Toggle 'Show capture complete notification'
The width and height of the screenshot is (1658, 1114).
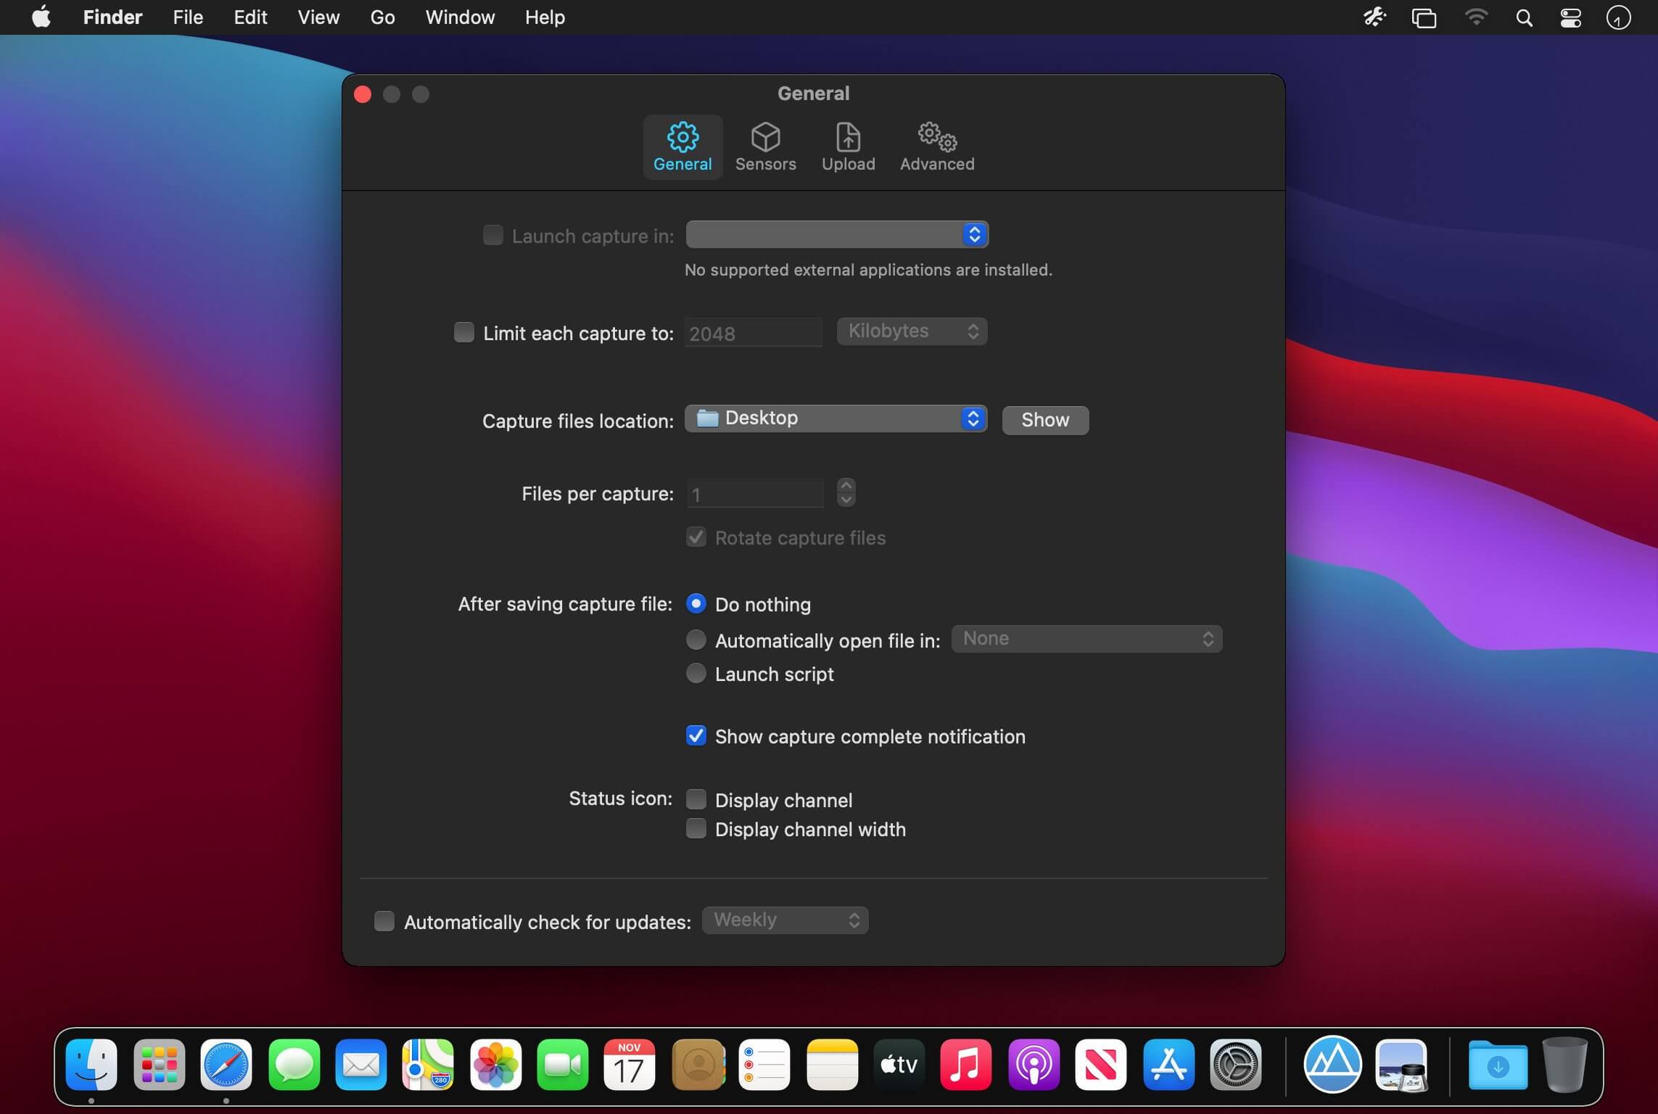coord(696,736)
